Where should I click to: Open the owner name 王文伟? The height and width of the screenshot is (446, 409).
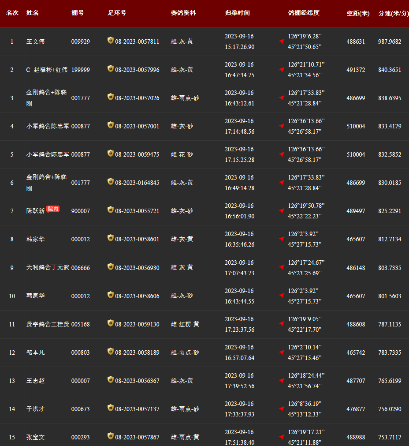point(35,41)
